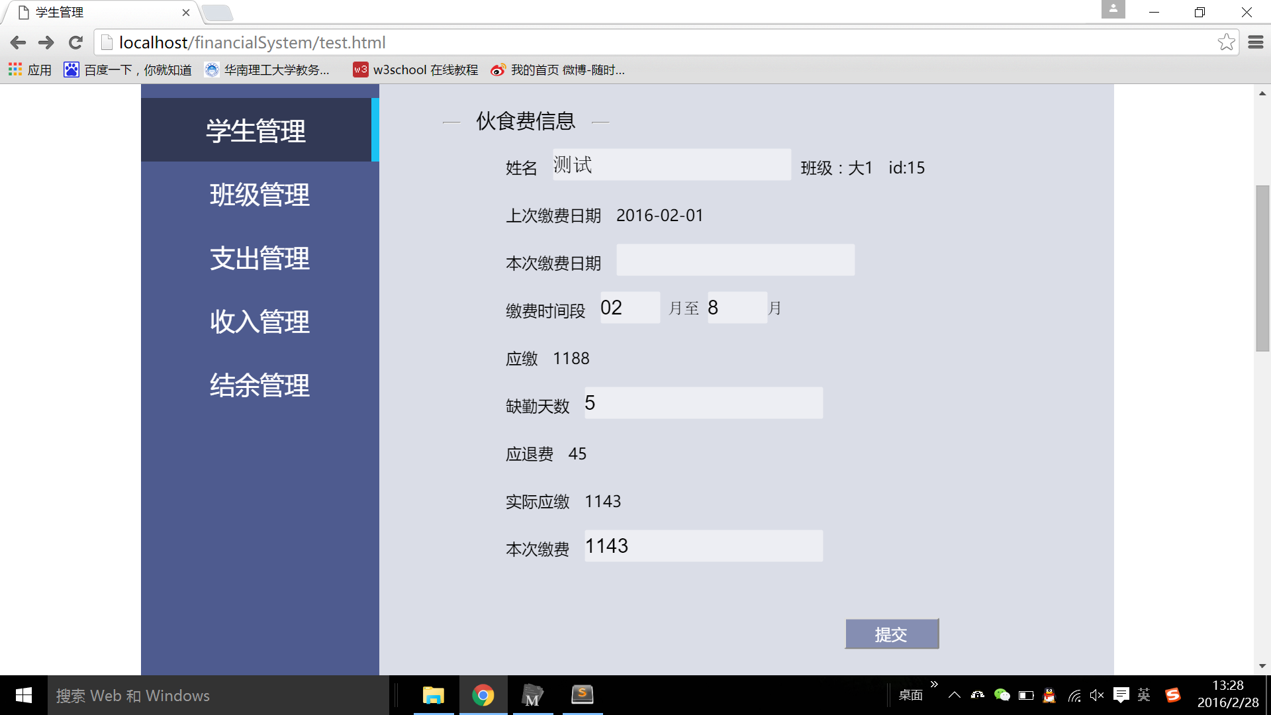Screen dimensions: 1271x715
Task: Expand the 桌面 toolbar chevron
Action: pyautogui.click(x=934, y=685)
